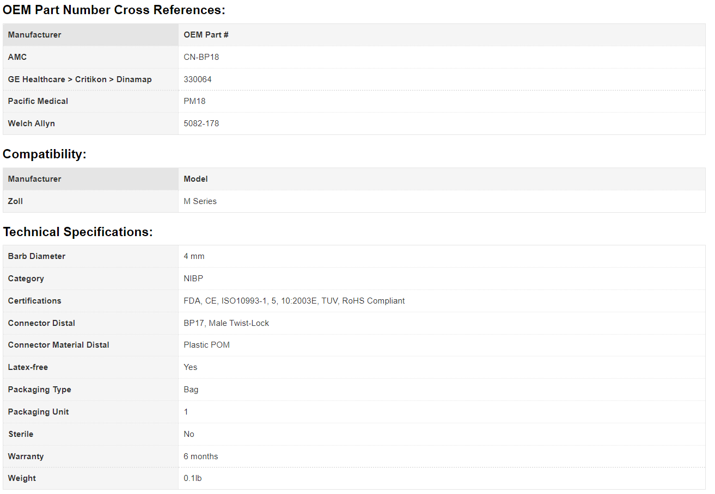Select part number 330064
The image size is (715, 494).
pos(198,79)
